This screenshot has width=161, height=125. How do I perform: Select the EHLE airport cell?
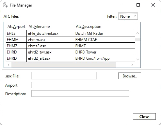16,33
